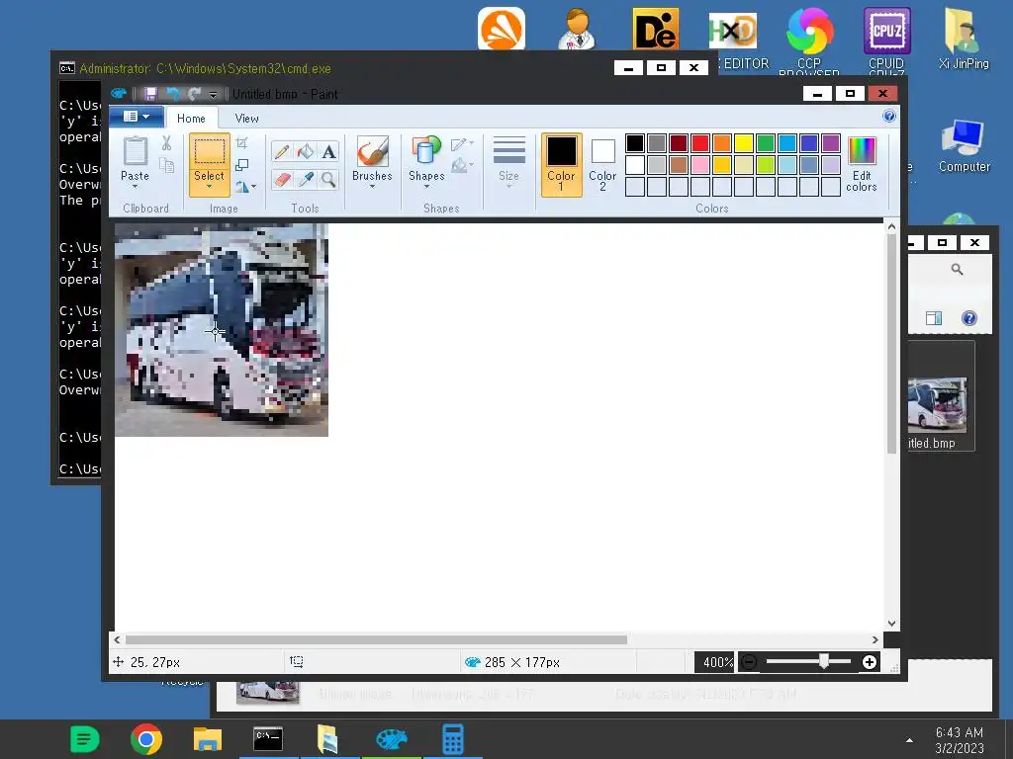Screen dimensions: 1013x759
Task: Choose the Magnifier tool
Action: (x=328, y=179)
